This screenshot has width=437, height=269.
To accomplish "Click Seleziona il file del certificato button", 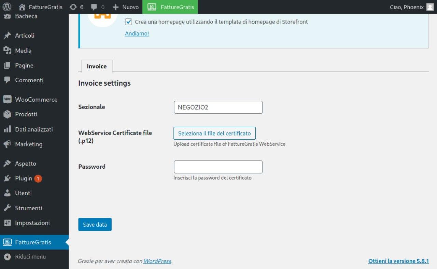I will click(x=214, y=133).
